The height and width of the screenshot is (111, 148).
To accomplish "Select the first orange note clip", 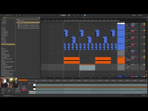I will 72,60.
